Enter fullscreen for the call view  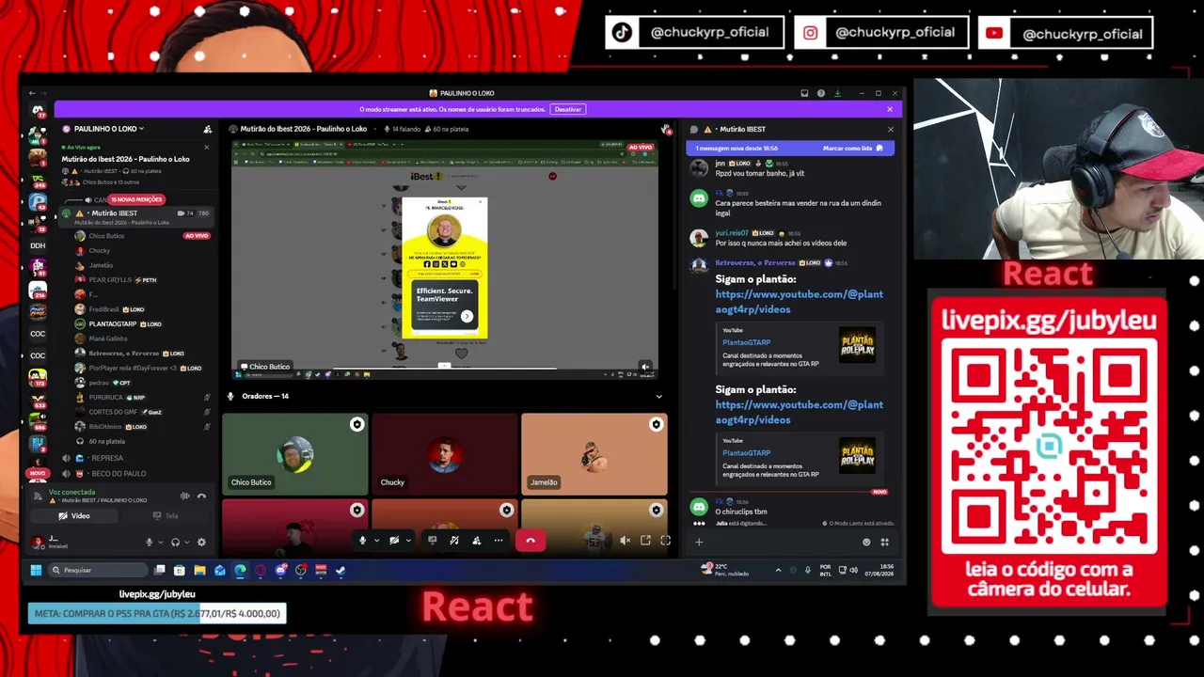[665, 540]
